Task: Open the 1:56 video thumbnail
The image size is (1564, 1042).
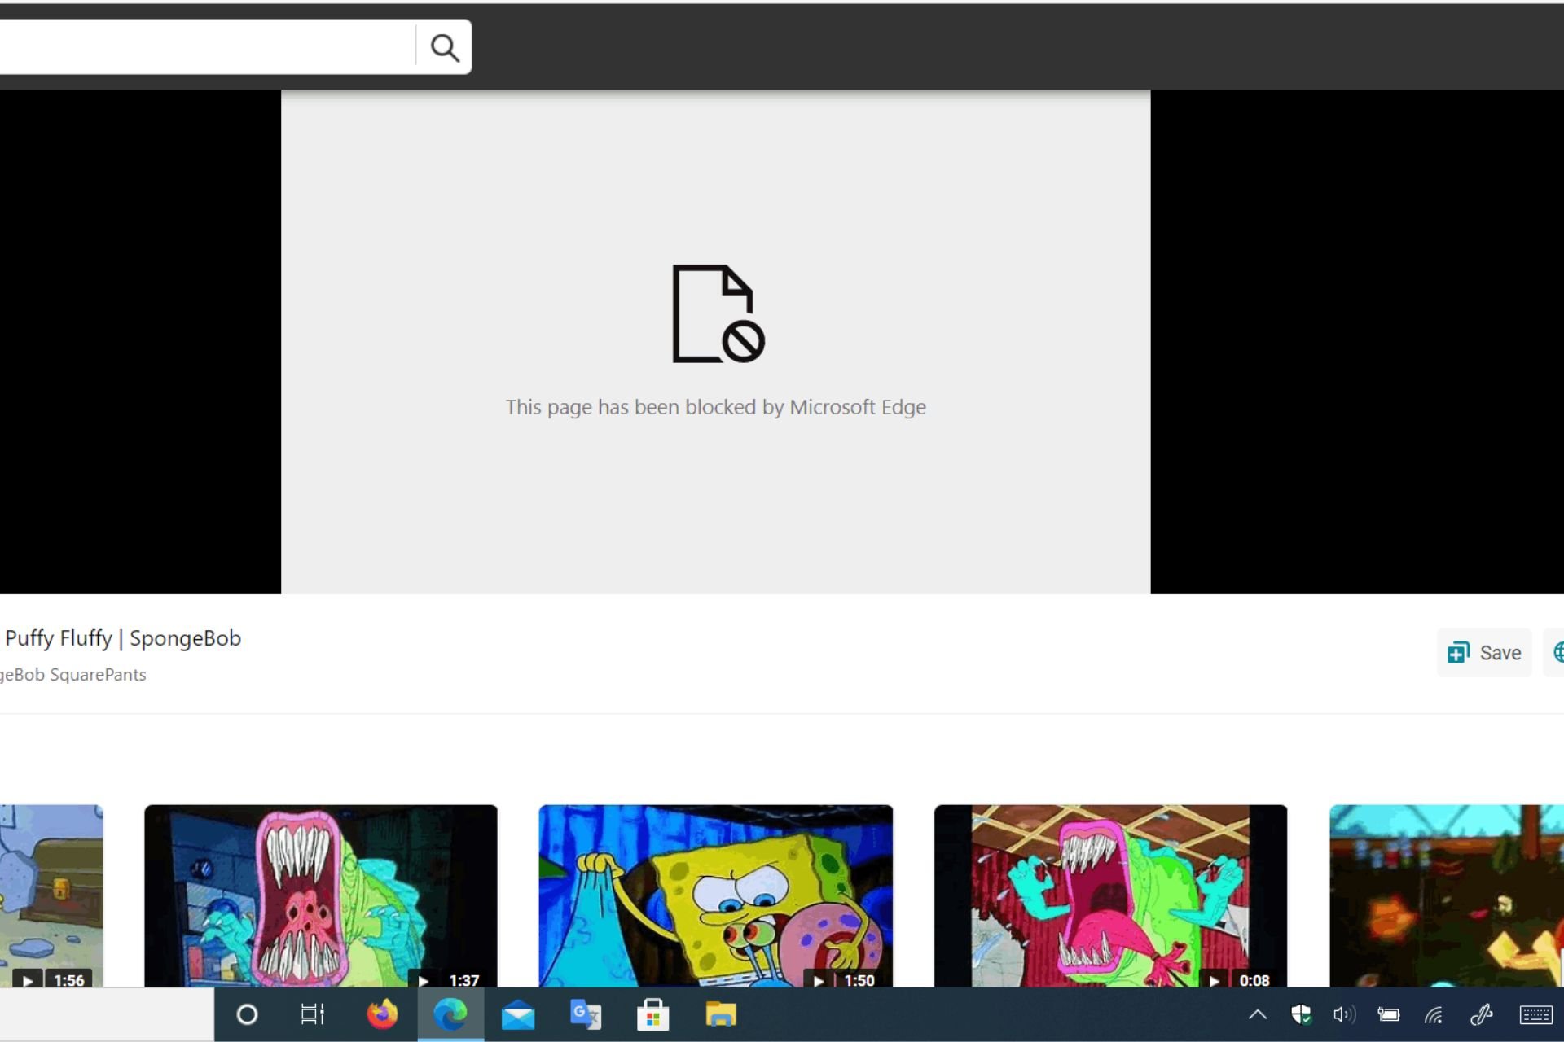Action: [51, 895]
